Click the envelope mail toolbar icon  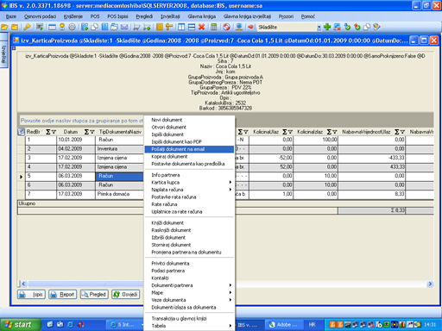[x=124, y=27]
